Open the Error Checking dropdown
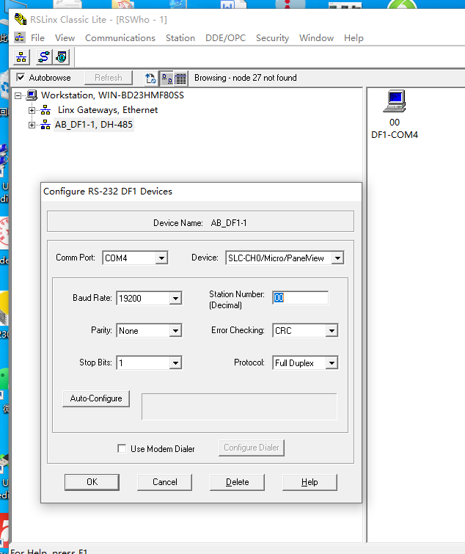Screen dimensions: 465x554 332,331
